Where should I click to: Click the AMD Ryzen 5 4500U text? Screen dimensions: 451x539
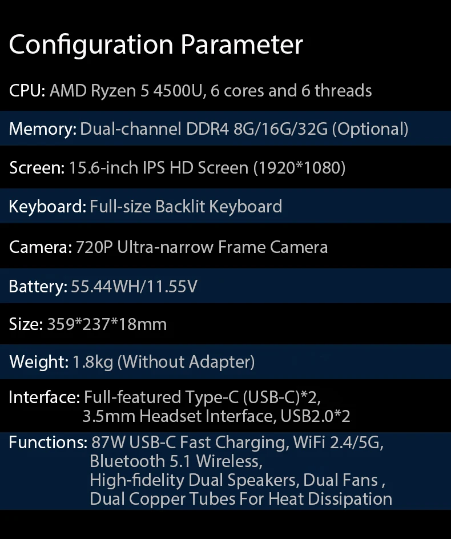[x=126, y=91]
